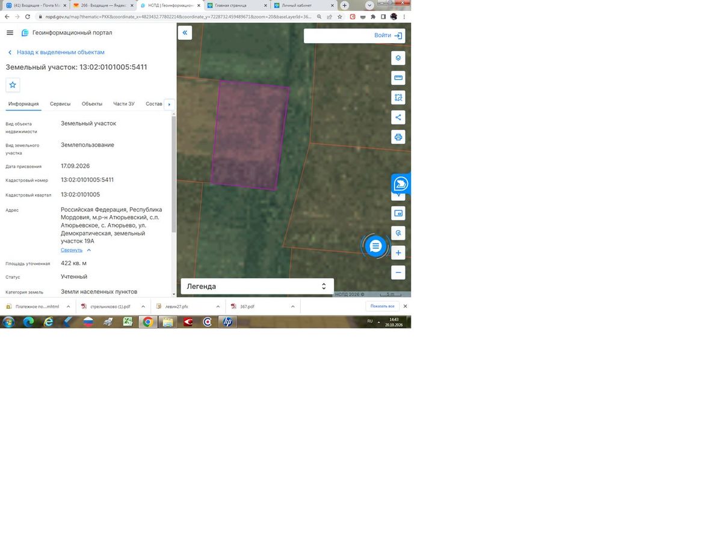Viewport: 722px width, 536px height.
Task: Select the highlighted purple land parcel
Action: 250,135
